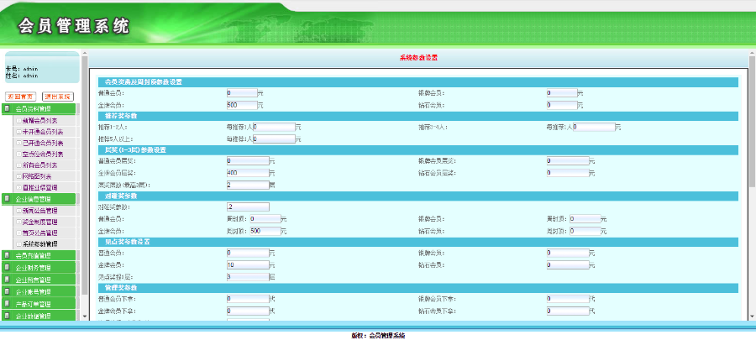Screen dimensions: 756x340
Task: Open 新增会员列表 in the sidebar
Action: point(39,120)
